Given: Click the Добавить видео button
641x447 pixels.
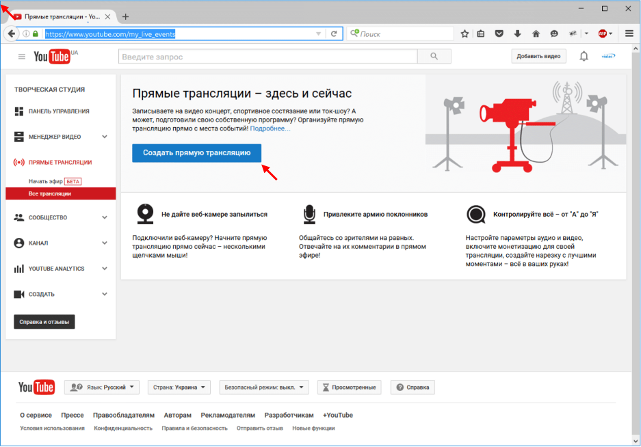Looking at the screenshot, I should (x=538, y=56).
